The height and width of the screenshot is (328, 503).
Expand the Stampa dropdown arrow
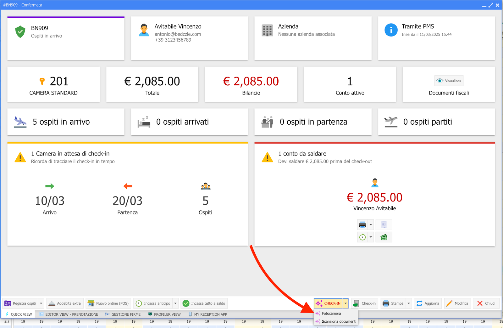coord(409,303)
